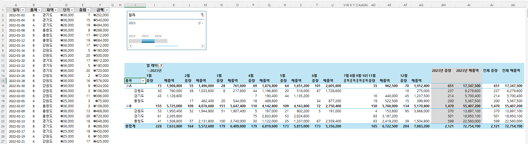This screenshot has width=528, height=144.
Task: Select column AH header
Action: click(443, 5)
